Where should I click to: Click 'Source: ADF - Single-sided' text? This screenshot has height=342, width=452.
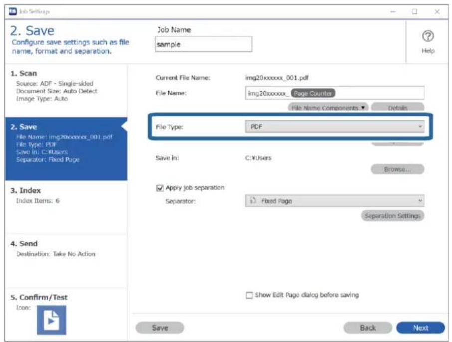pos(55,84)
